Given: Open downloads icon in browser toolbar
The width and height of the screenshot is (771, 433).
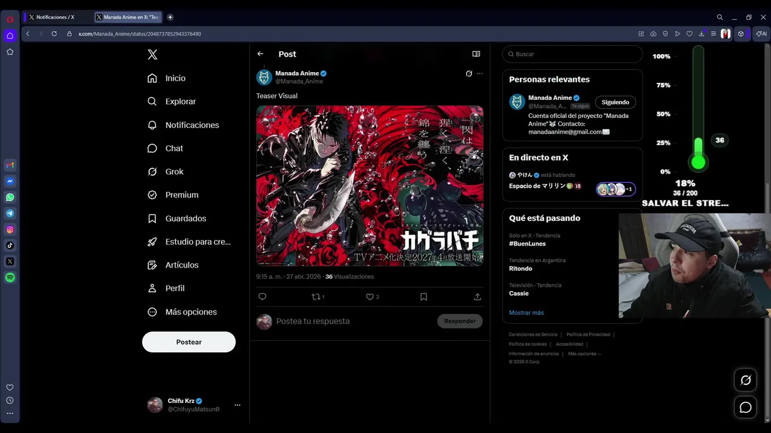Looking at the screenshot, I should coord(702,34).
